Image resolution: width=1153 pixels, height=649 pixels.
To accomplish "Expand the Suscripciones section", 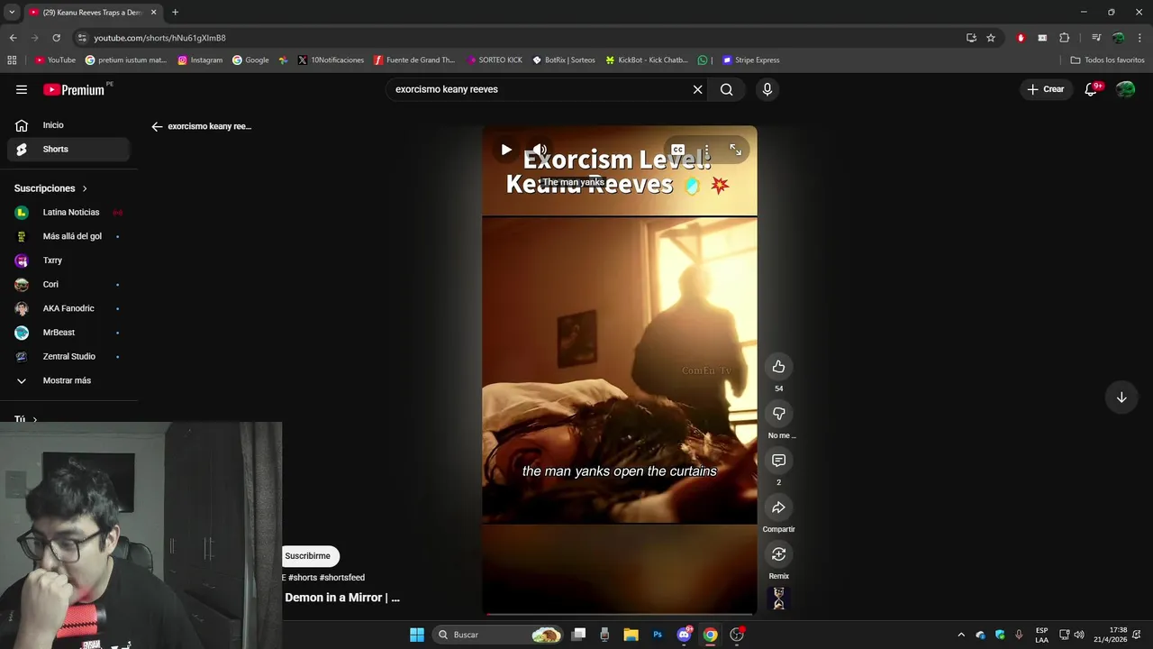I will tap(51, 188).
